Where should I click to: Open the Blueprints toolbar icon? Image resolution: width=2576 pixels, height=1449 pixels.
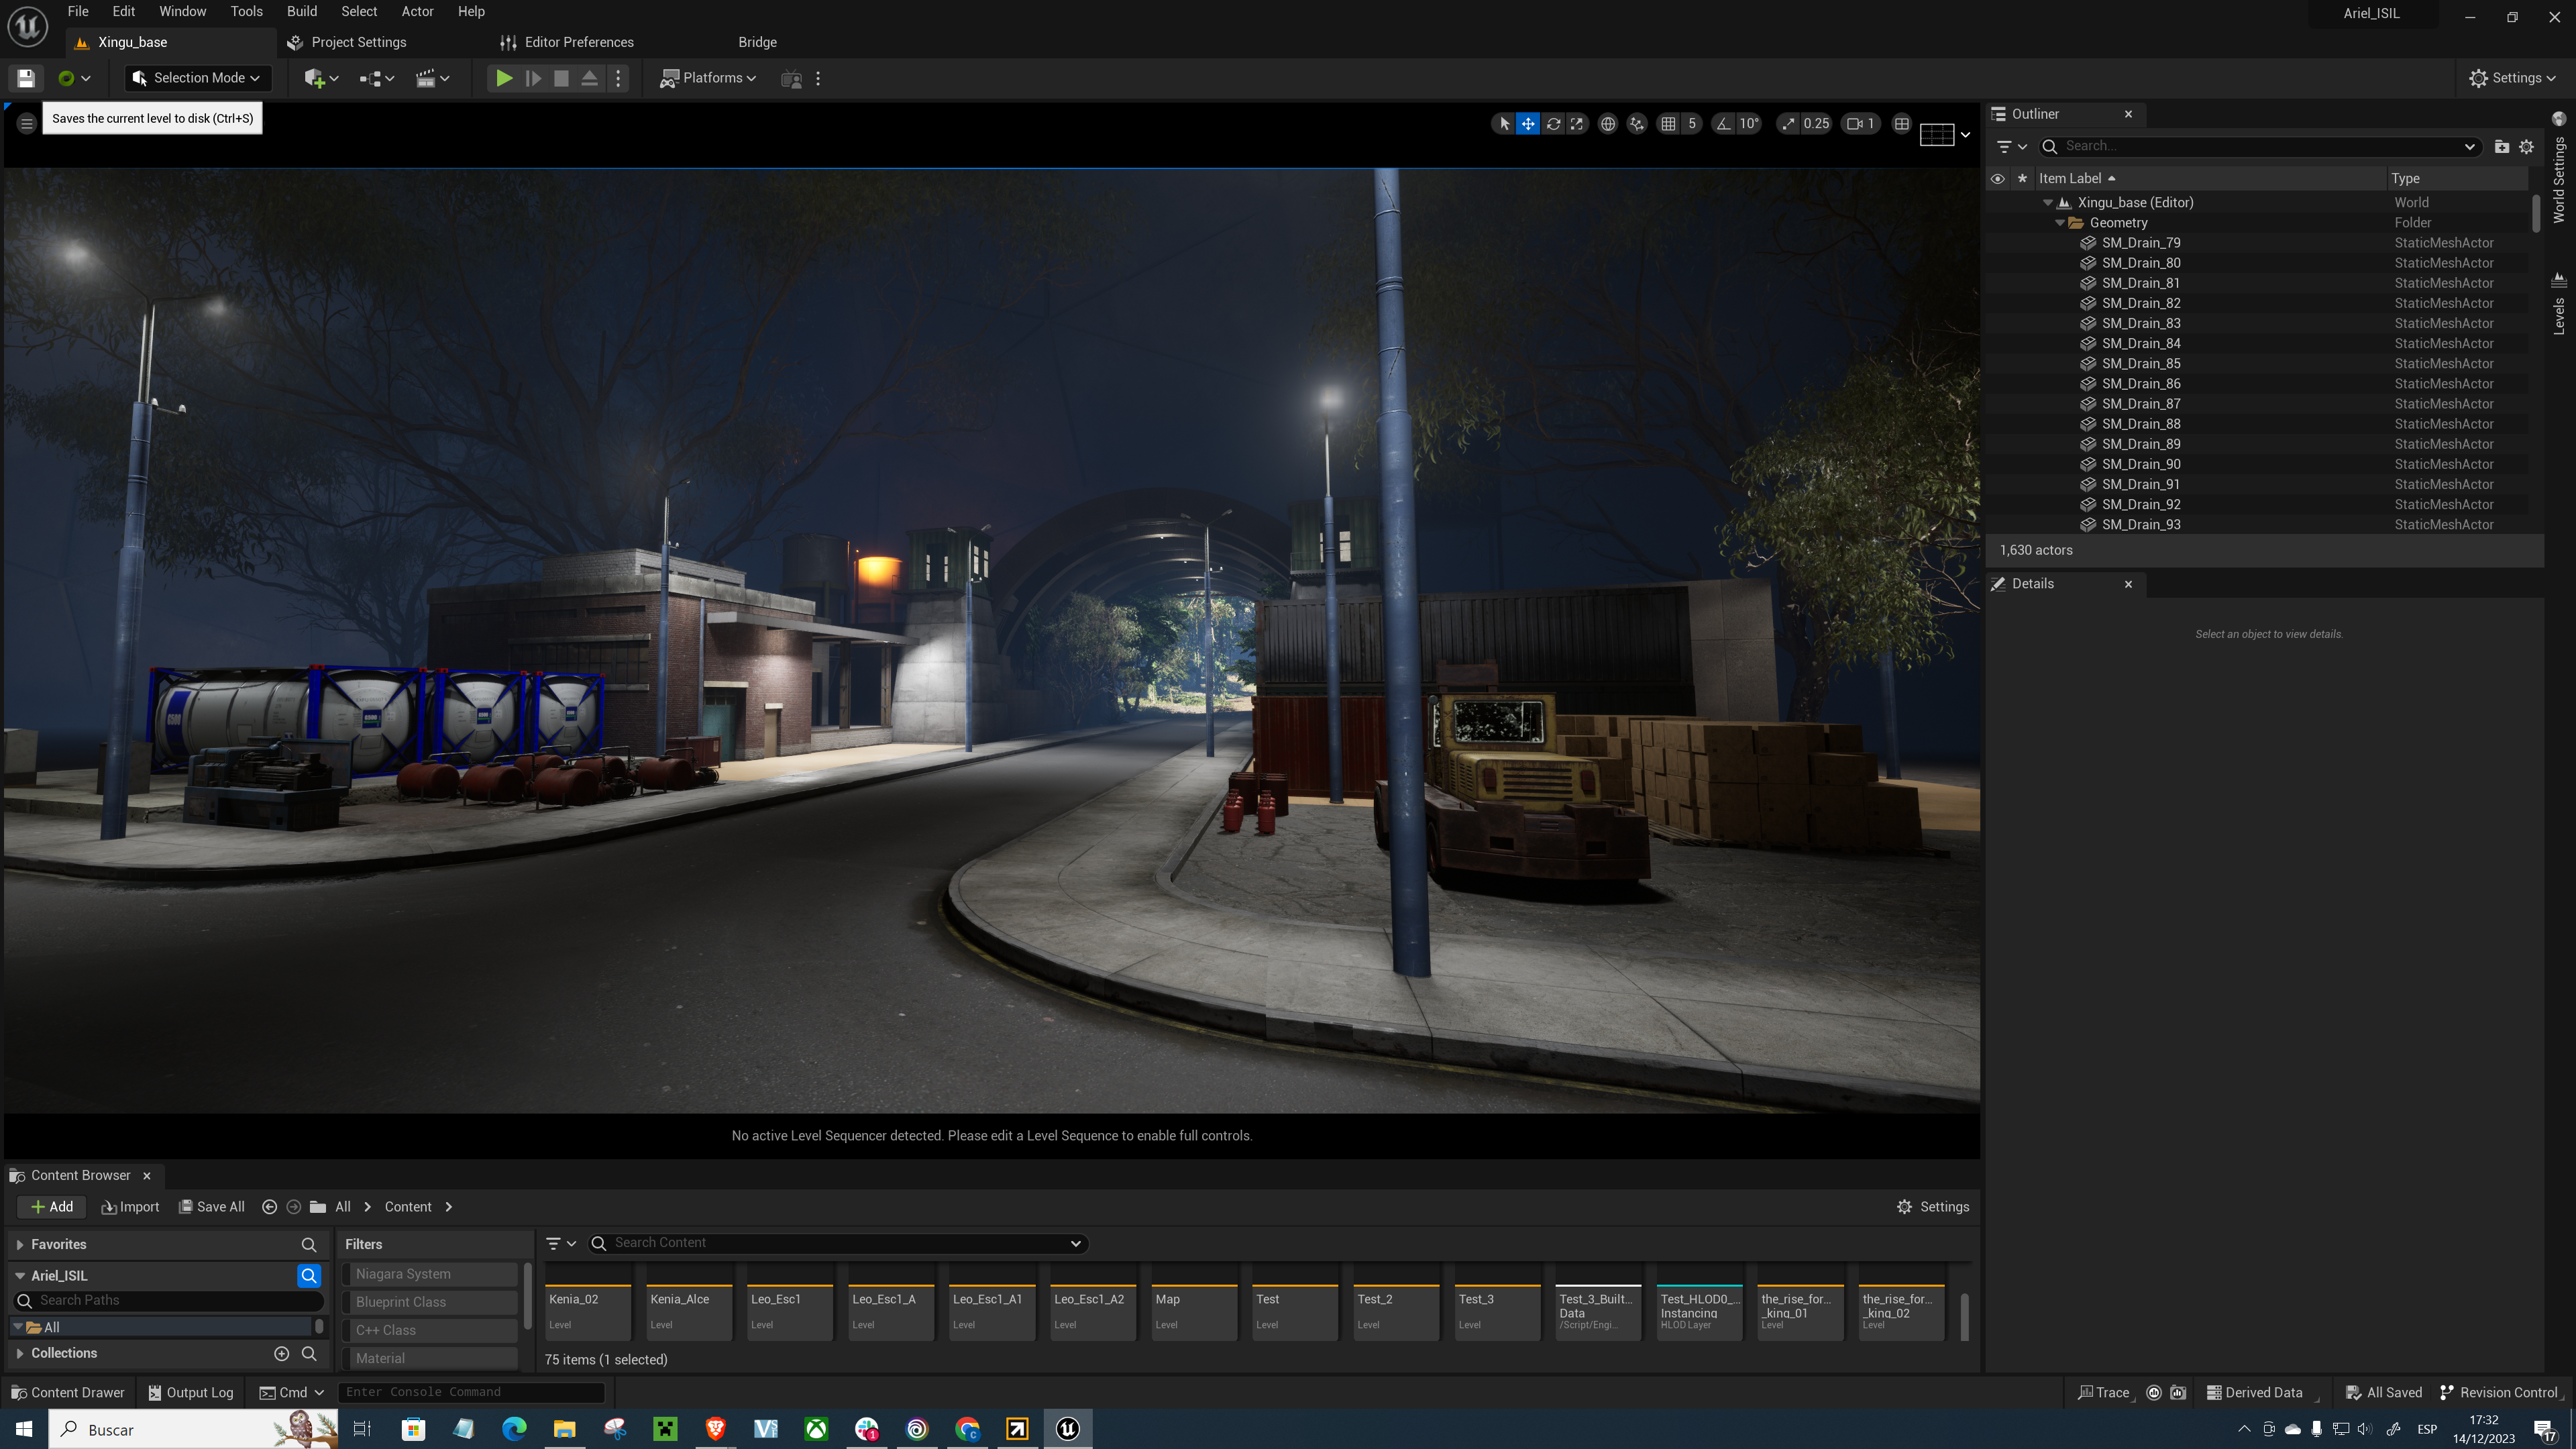[x=377, y=78]
